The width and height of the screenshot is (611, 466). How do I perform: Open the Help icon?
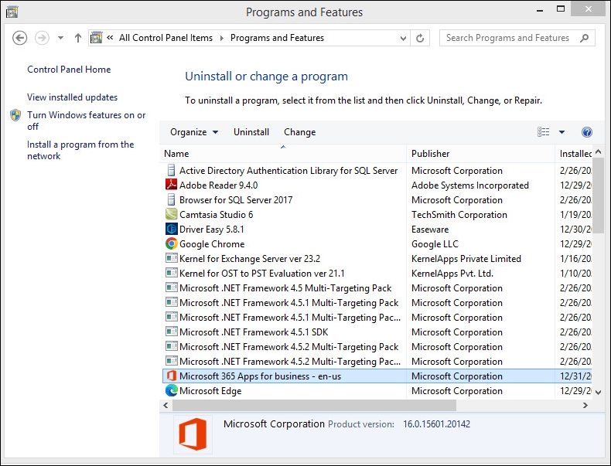[x=586, y=132]
